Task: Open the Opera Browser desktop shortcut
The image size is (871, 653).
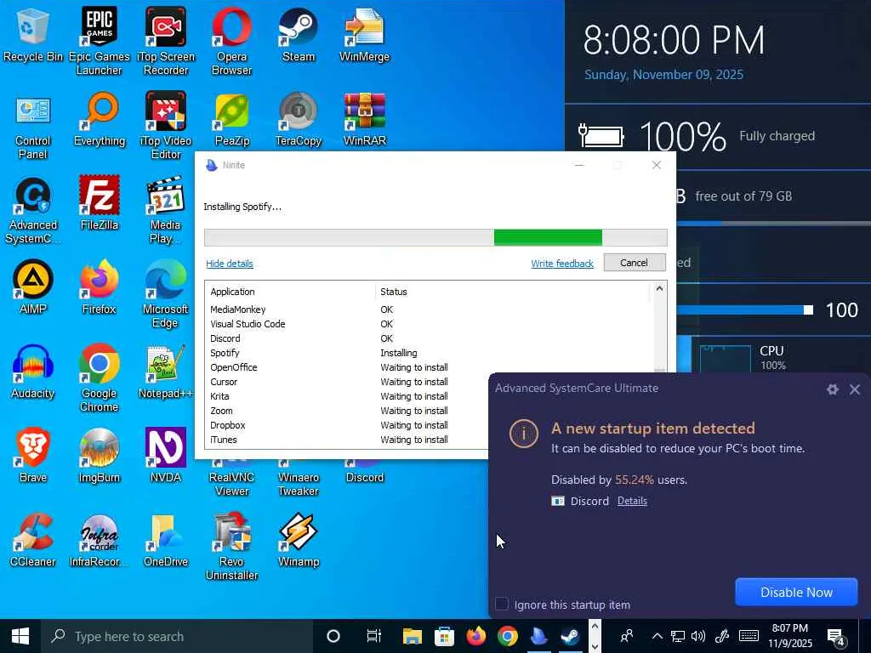Action: [x=231, y=41]
